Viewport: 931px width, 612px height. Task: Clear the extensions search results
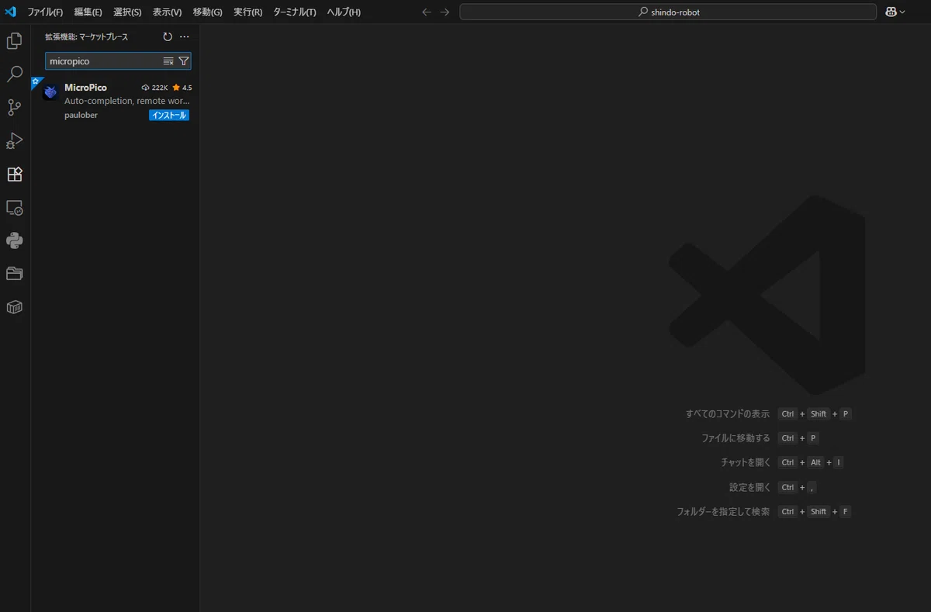click(x=168, y=61)
